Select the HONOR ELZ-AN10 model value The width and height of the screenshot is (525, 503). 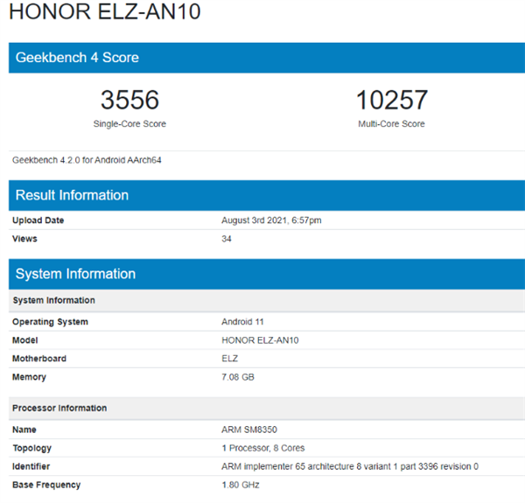click(x=260, y=340)
